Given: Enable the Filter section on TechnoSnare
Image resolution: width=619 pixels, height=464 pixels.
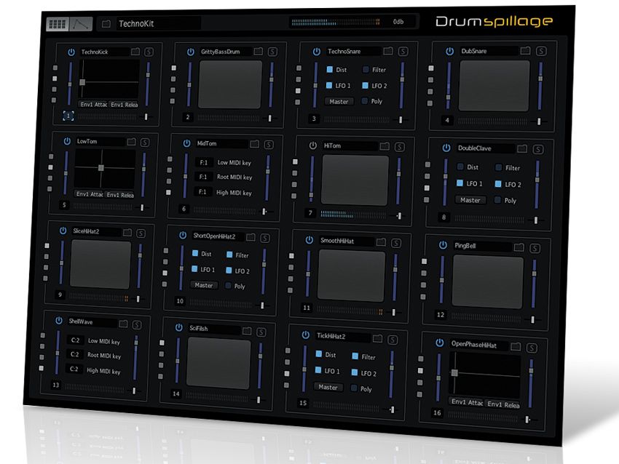Looking at the screenshot, I should click(x=366, y=70).
